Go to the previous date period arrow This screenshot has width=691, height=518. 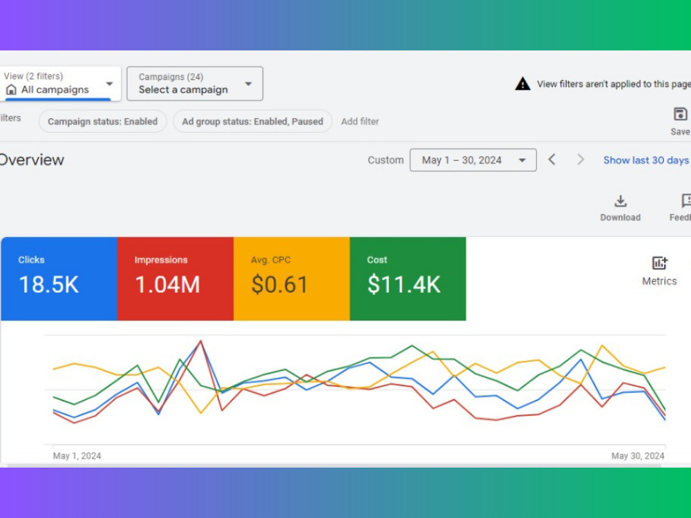(551, 160)
